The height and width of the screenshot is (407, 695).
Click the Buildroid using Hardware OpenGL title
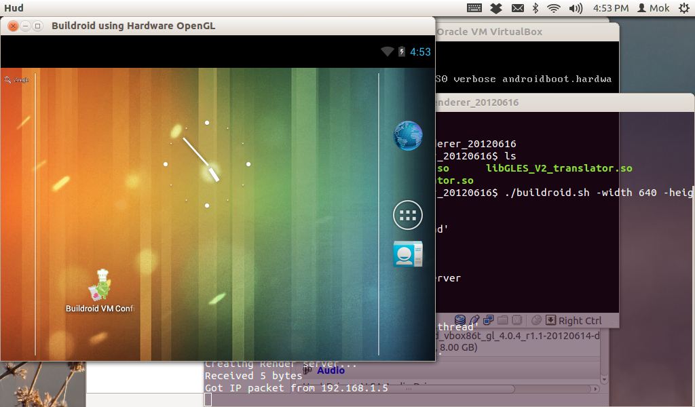pos(134,26)
